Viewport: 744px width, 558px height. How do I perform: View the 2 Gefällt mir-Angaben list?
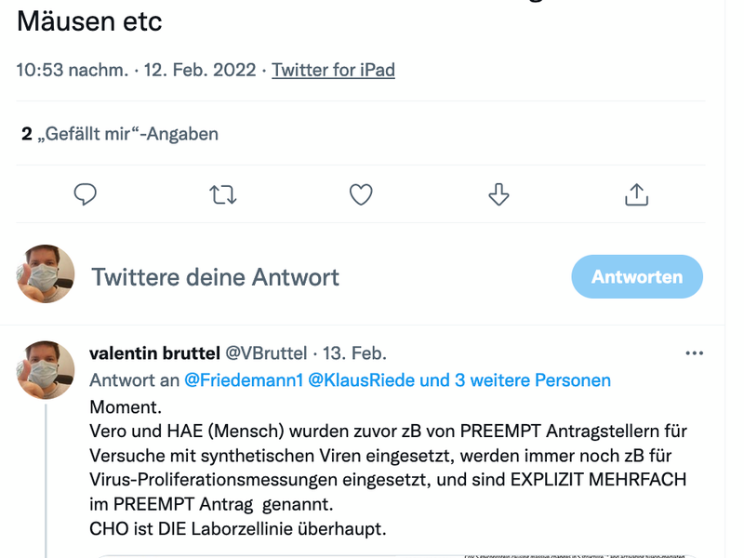coord(120,134)
